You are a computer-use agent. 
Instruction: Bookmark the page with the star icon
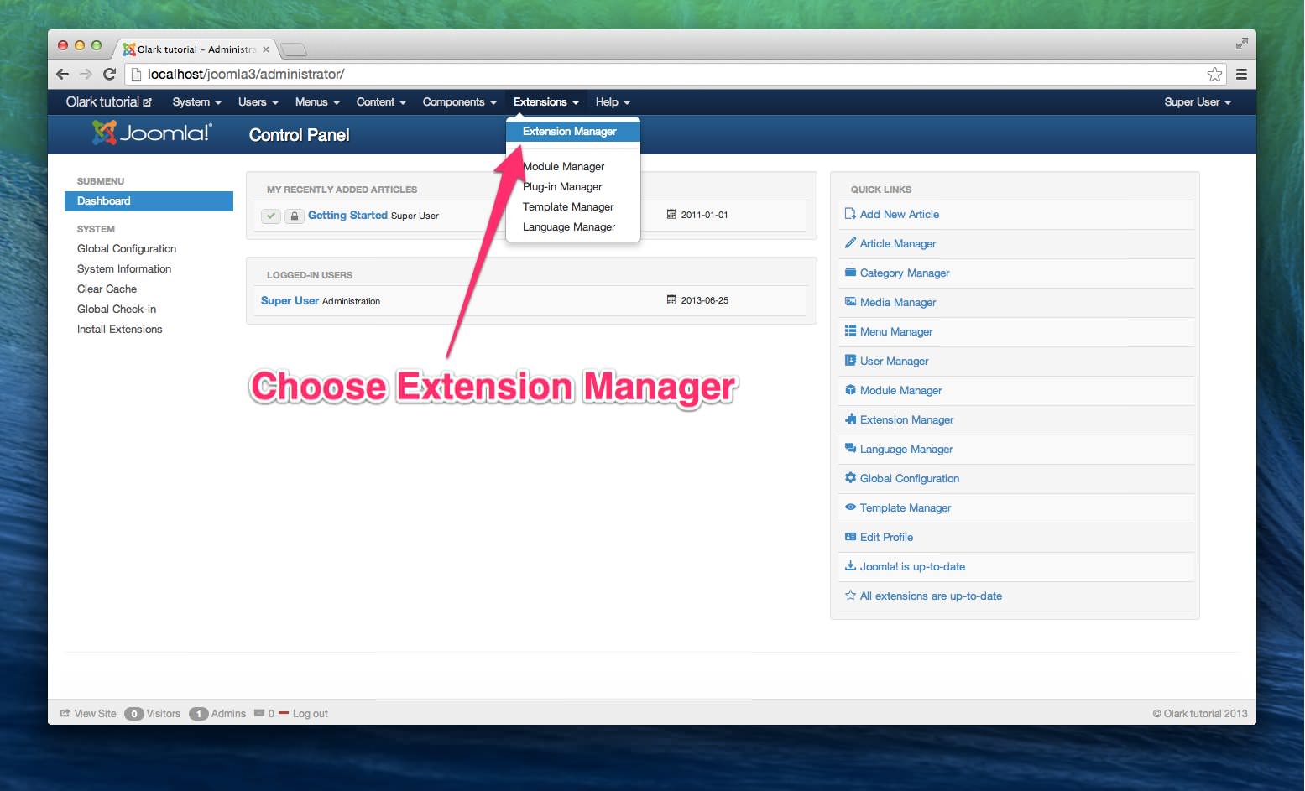[x=1214, y=74]
